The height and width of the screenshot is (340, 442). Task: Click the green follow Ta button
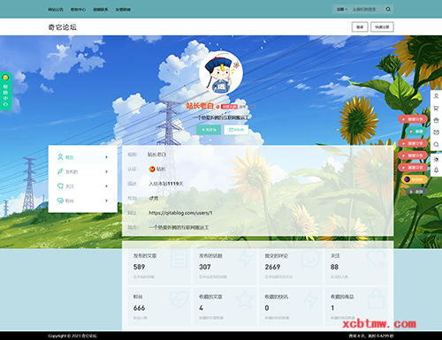pyautogui.click(x=209, y=130)
